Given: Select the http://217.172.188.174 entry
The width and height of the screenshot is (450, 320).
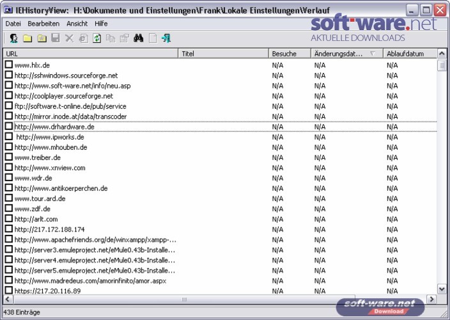Looking at the screenshot, I should click(50, 230).
